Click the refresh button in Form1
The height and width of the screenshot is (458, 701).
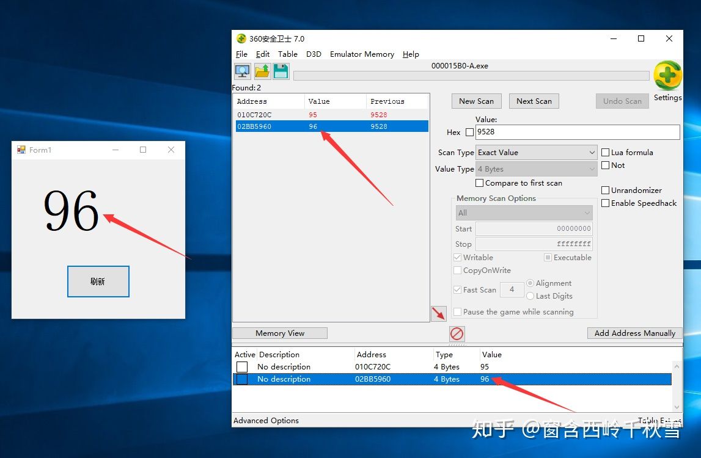(98, 282)
